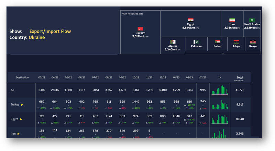Click the Saudi Arabia flag tile
This screenshot has height=151, width=275.
pos(252,20)
